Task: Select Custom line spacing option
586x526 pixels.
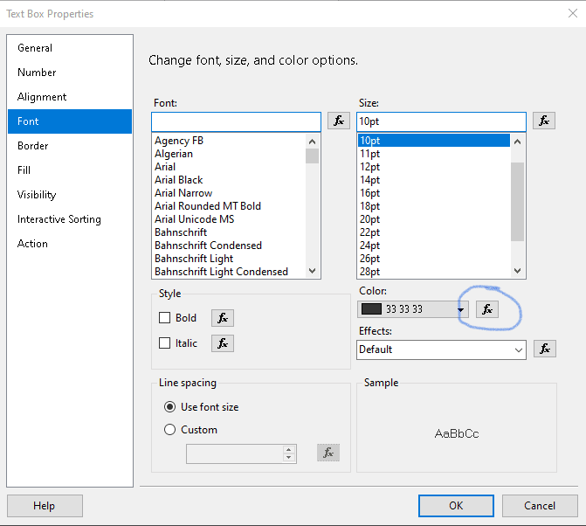Action: (170, 430)
